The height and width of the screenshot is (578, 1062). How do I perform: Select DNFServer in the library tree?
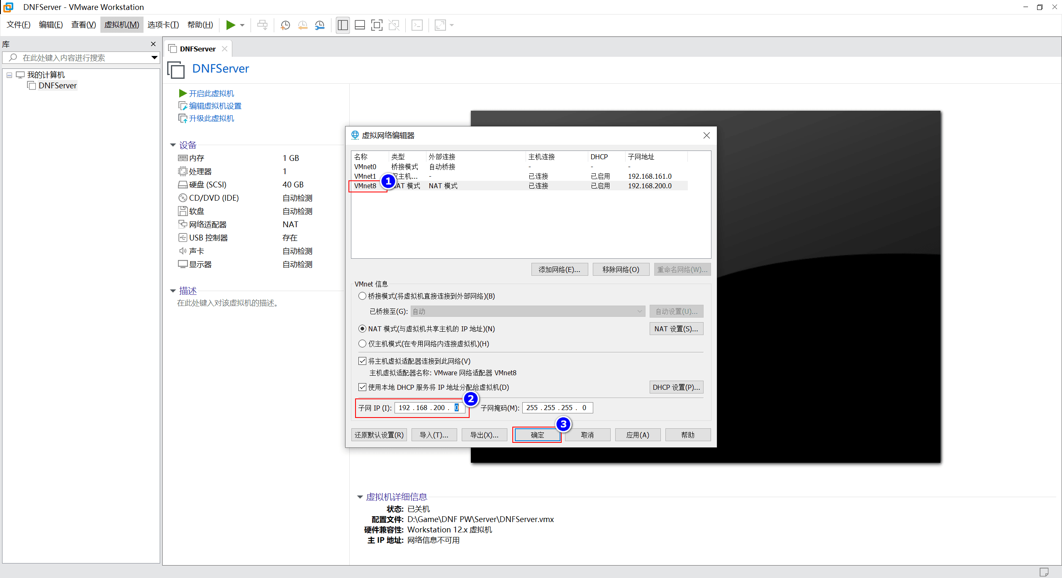coord(58,85)
